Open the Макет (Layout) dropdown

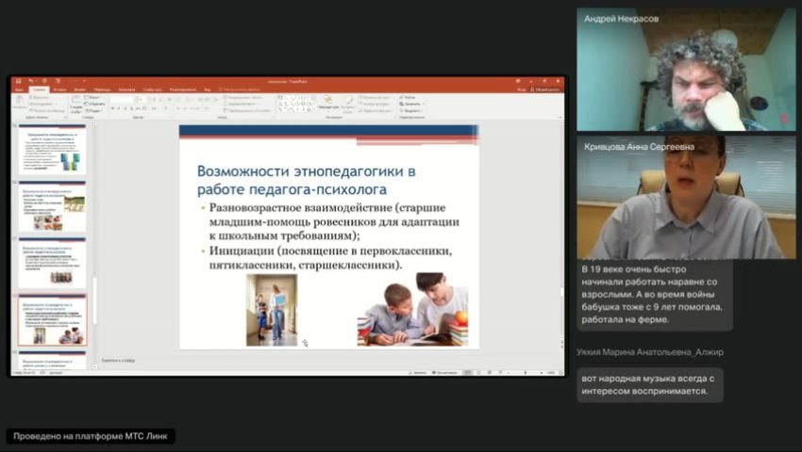(x=92, y=97)
